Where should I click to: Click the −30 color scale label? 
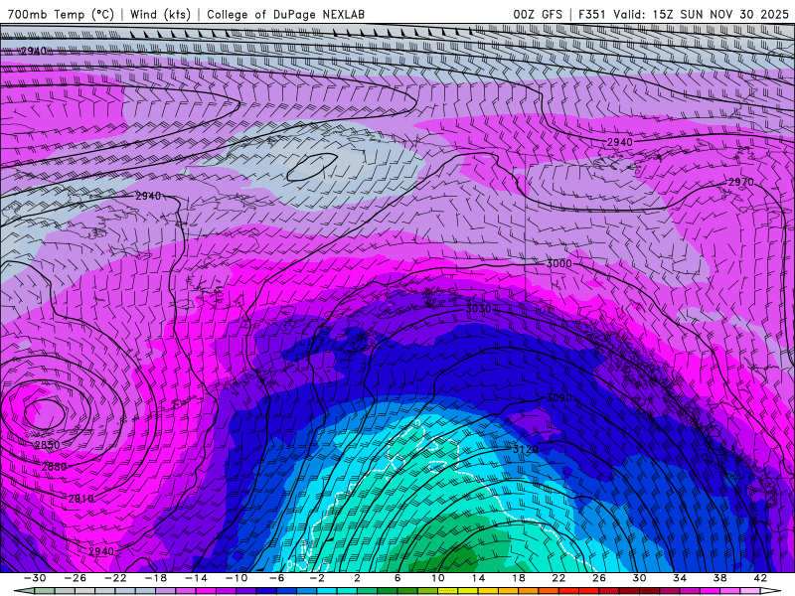coord(35,578)
